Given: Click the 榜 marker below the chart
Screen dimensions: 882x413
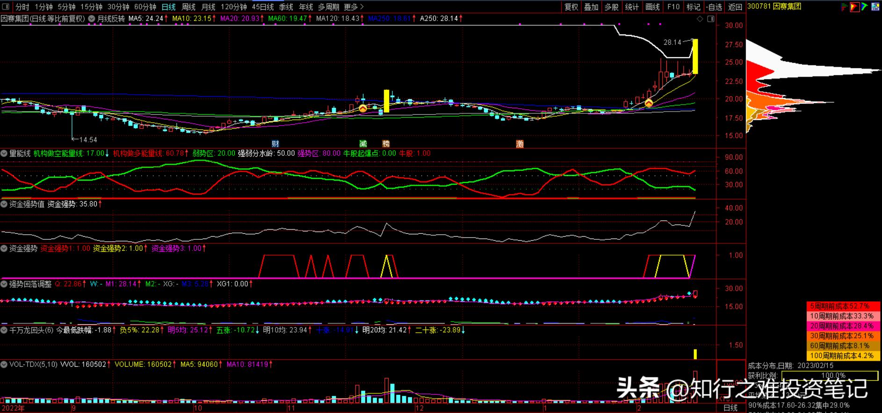Looking at the screenshot, I should click(386, 144).
